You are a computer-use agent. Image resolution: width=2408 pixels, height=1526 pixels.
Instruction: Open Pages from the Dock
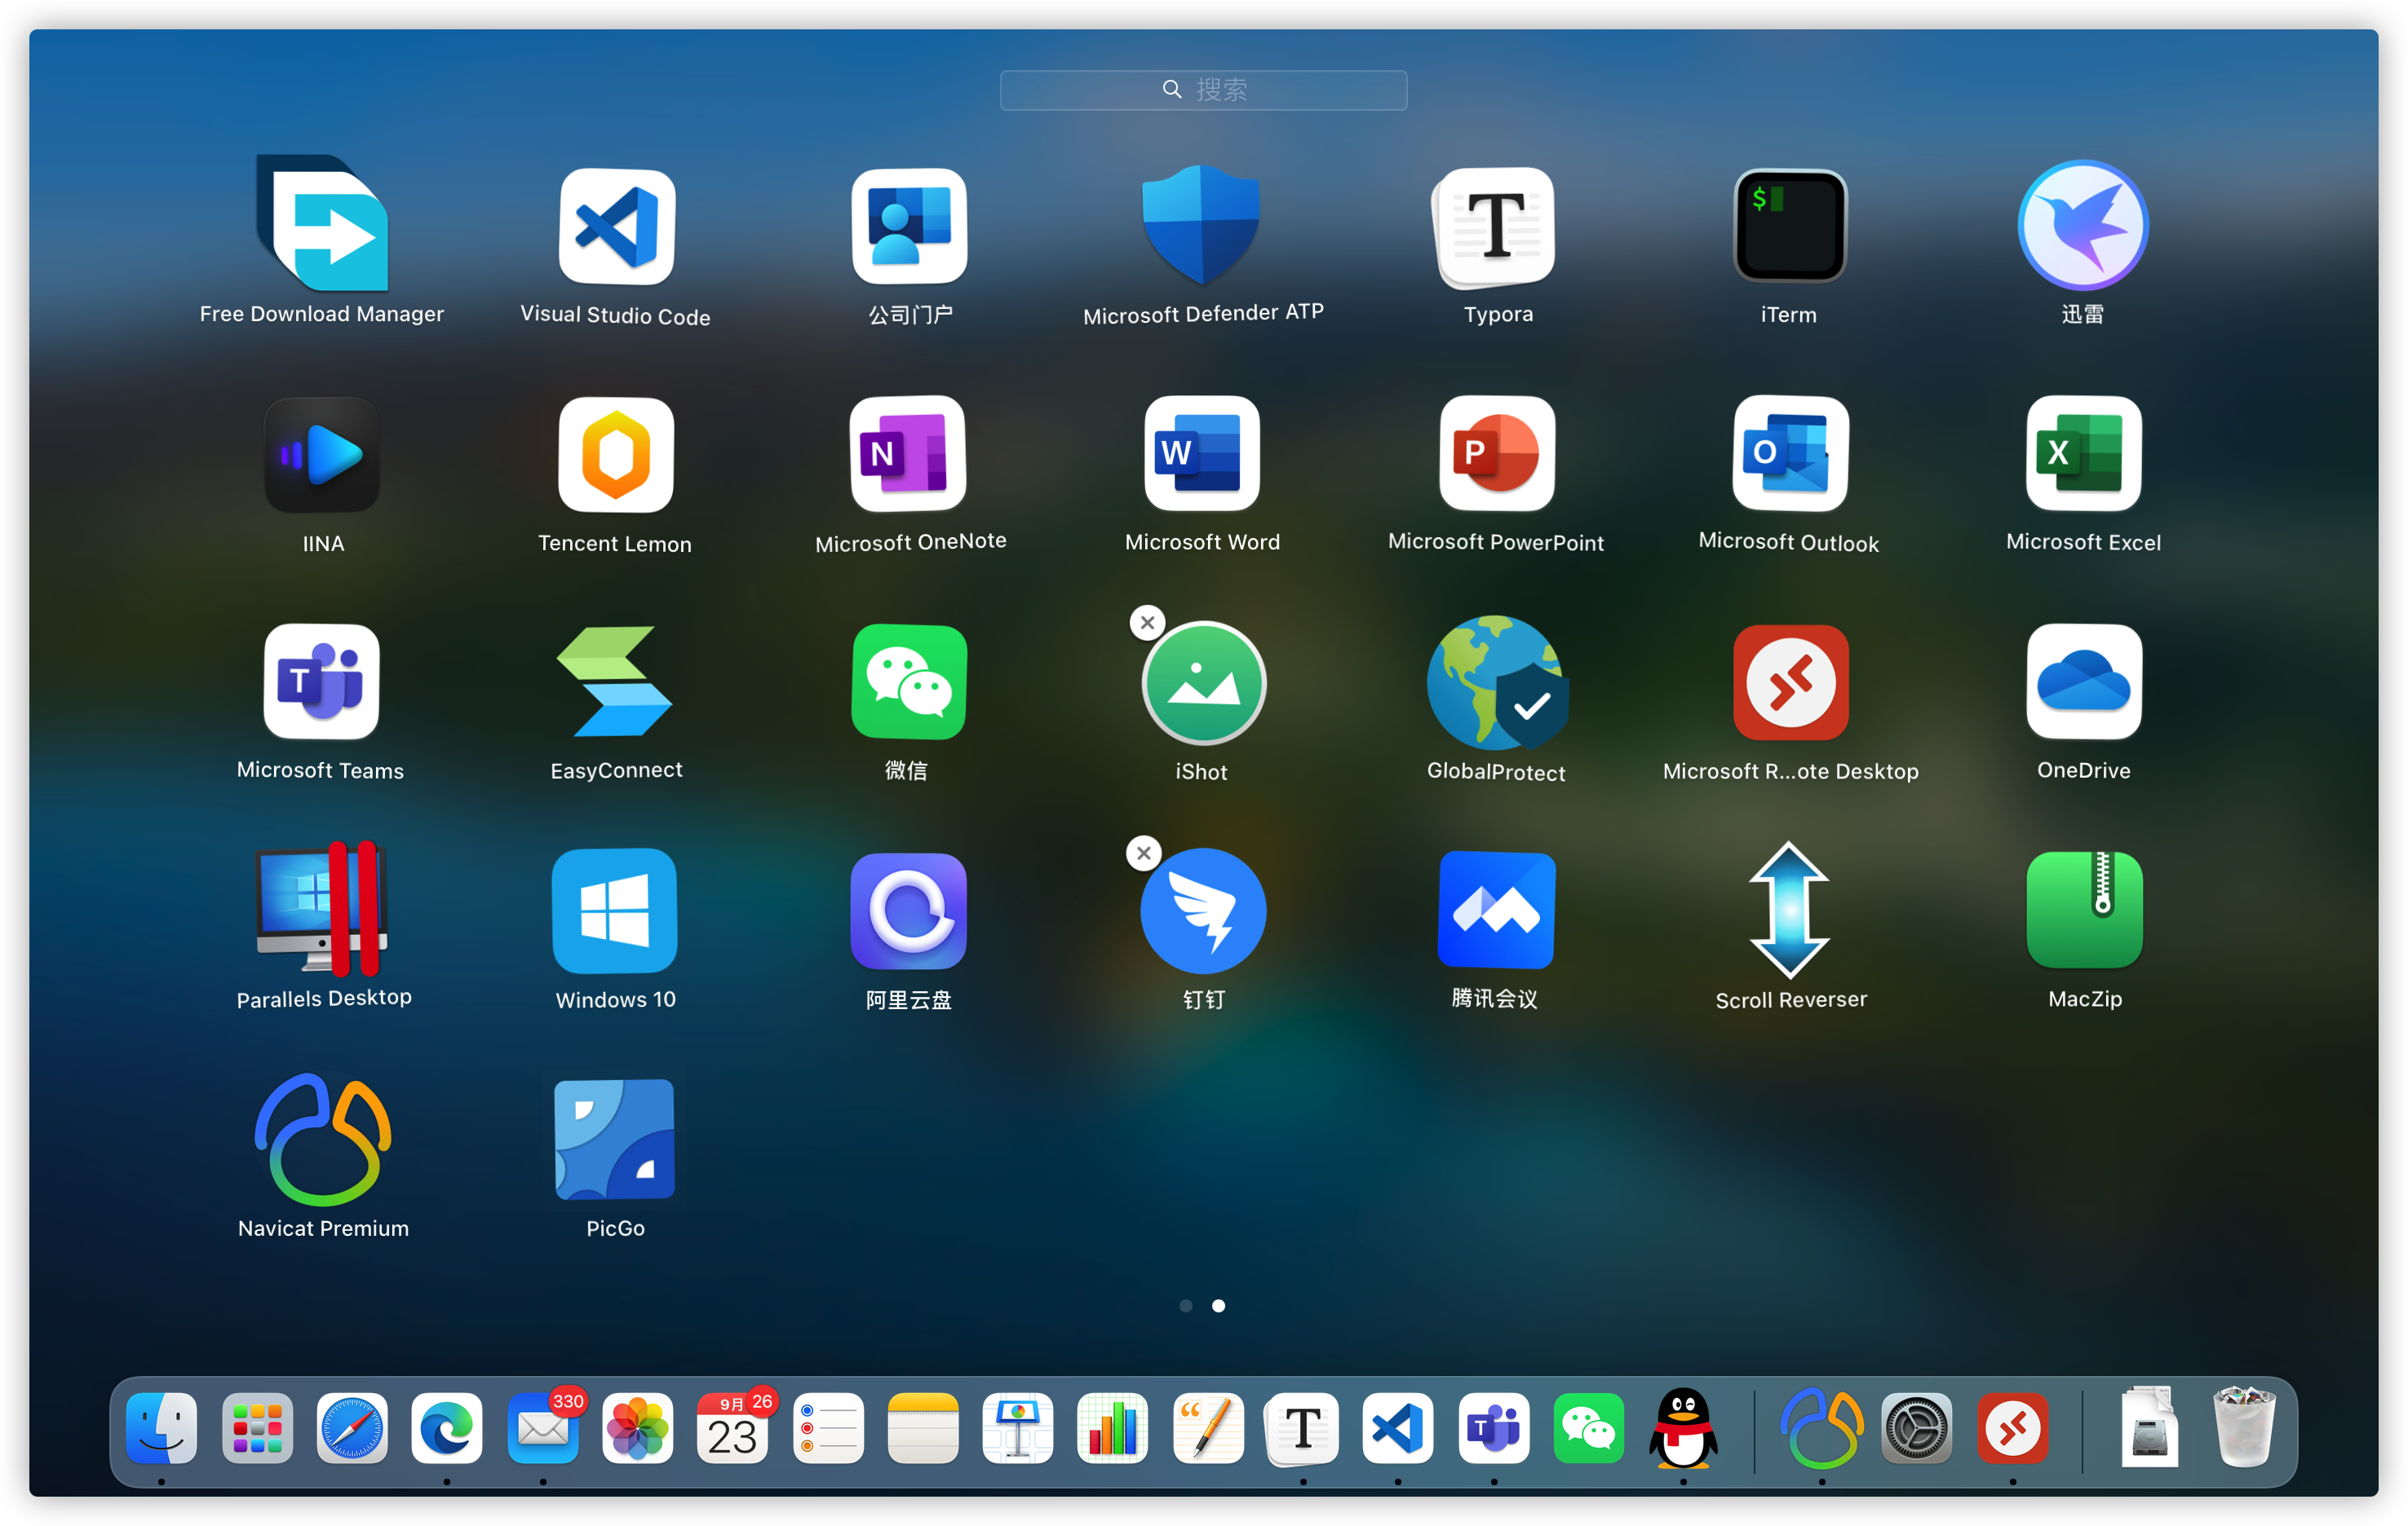[x=1208, y=1428]
